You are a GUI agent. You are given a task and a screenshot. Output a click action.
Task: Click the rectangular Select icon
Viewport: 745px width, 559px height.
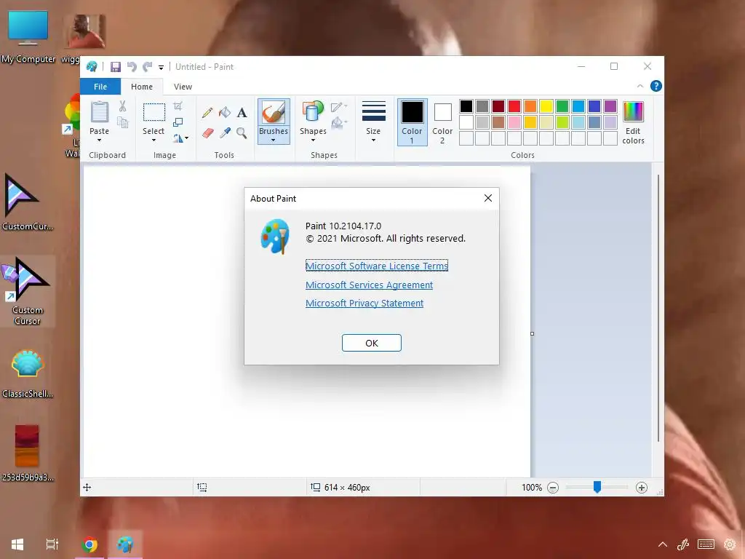coord(154,113)
